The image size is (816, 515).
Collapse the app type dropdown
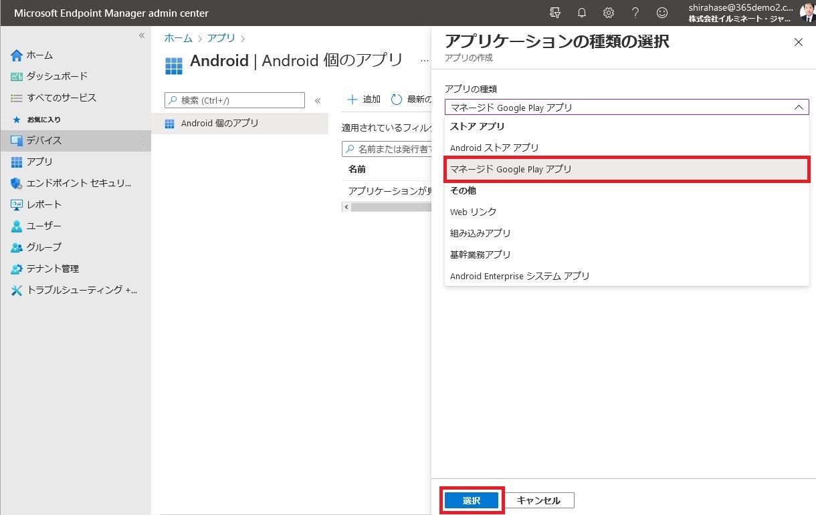click(x=798, y=107)
